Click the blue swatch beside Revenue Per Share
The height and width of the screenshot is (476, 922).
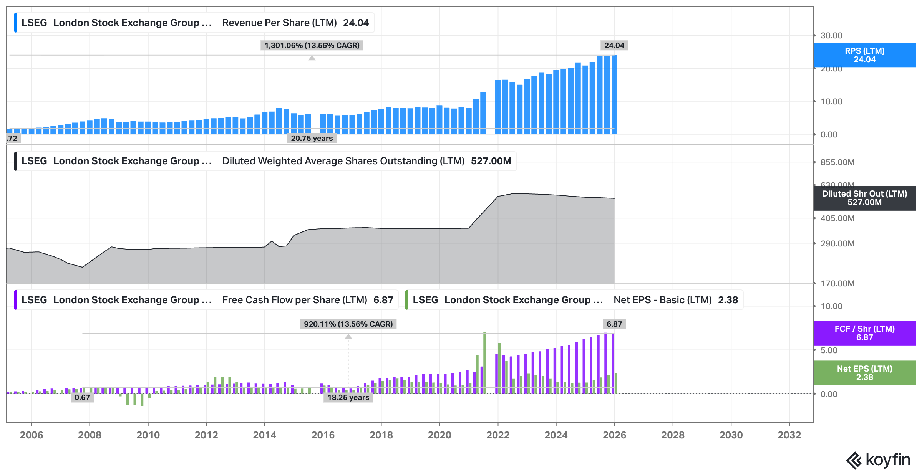15,23
